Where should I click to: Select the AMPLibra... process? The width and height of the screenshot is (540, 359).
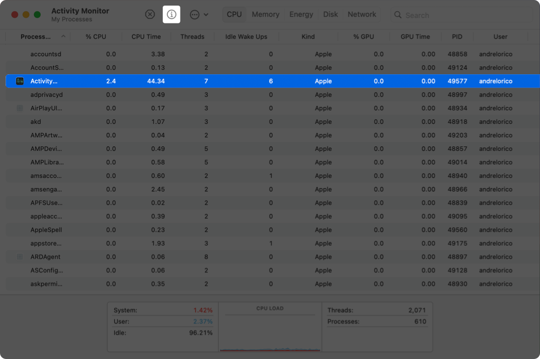[x=47, y=162]
